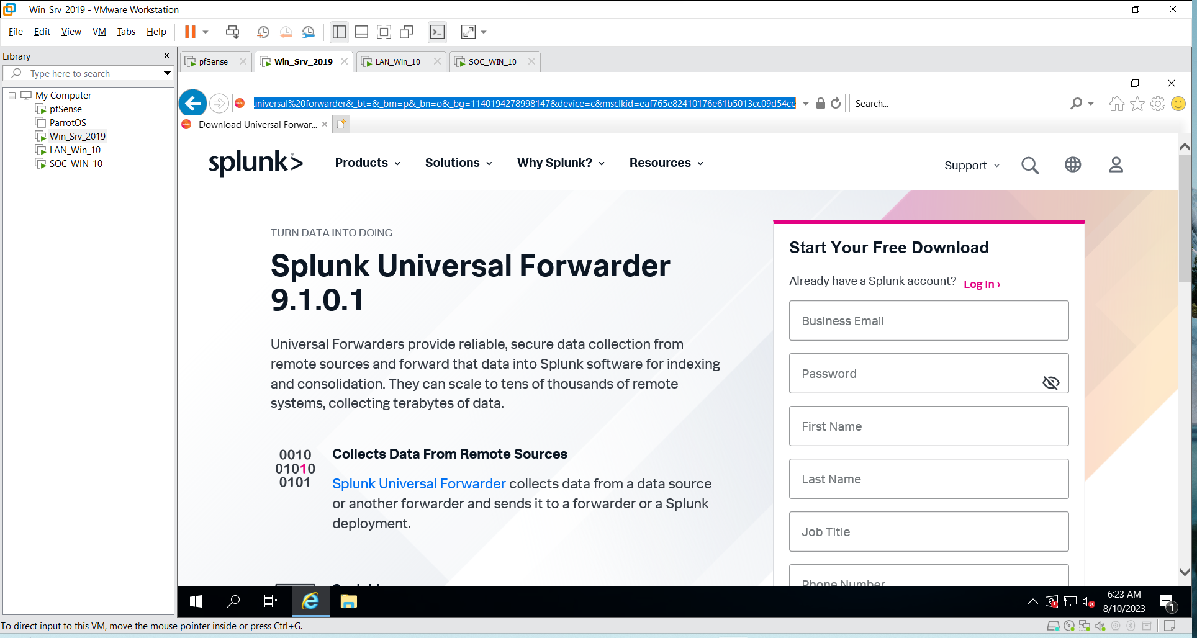Open the library search dropdown arrow
Screen dimensions: 1197x638
[167, 73]
